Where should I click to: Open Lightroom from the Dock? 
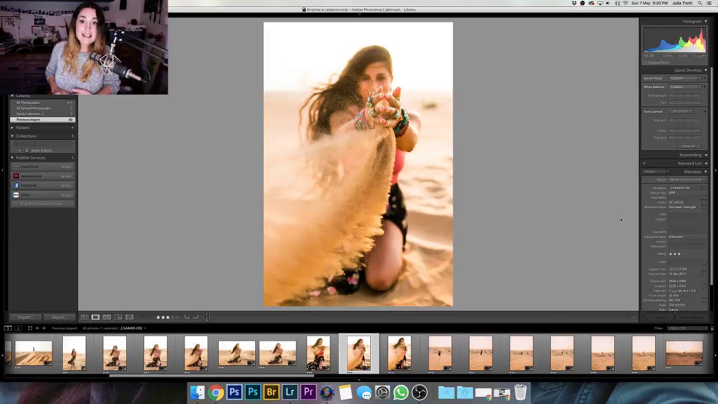(290, 392)
